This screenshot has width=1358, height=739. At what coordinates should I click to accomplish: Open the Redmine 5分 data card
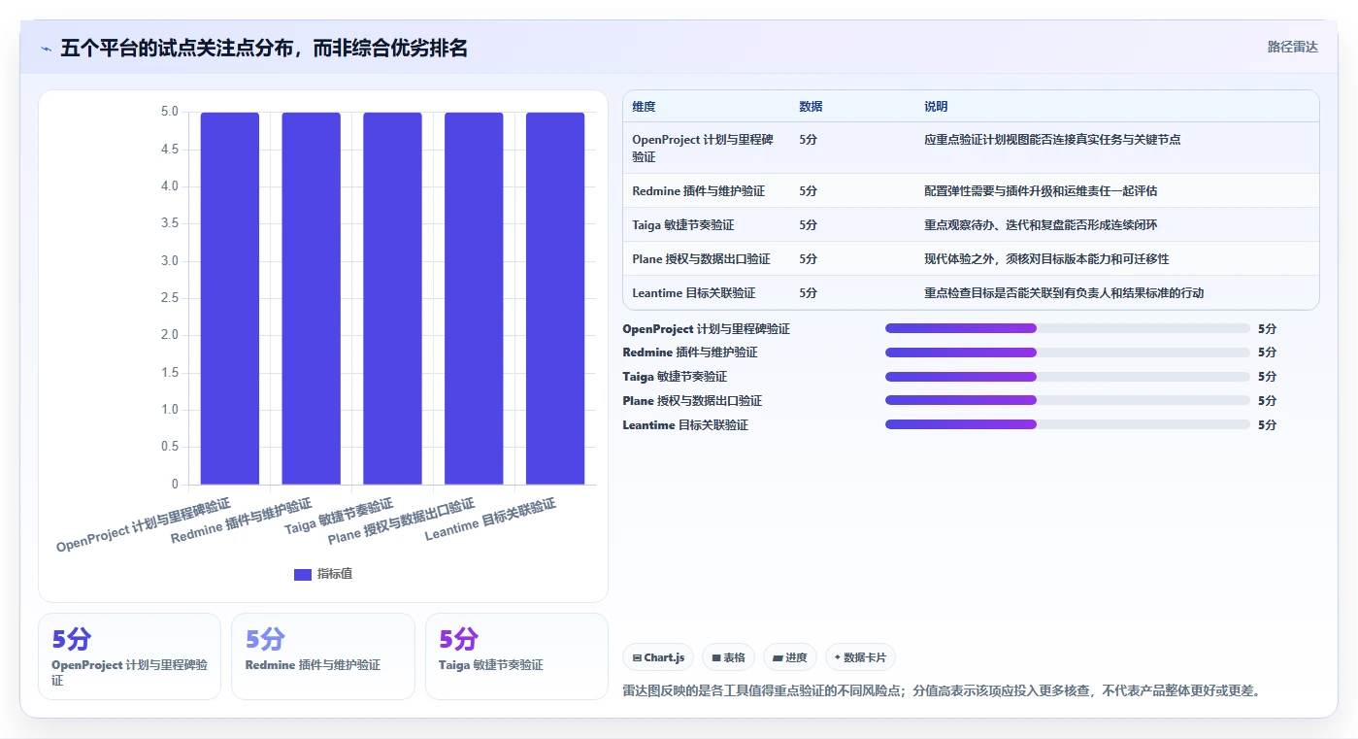pyautogui.click(x=323, y=656)
